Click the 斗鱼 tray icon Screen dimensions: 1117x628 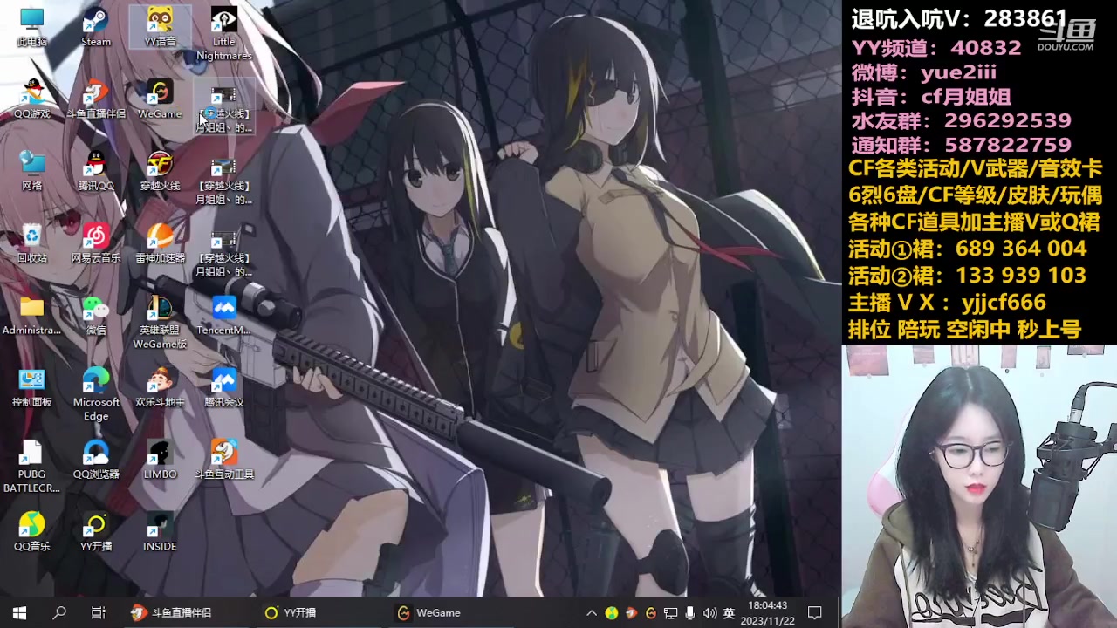631,612
